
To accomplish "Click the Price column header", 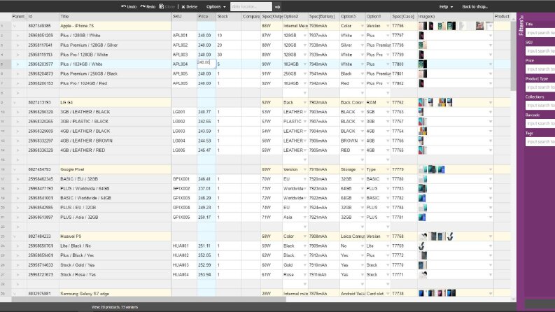I will [206, 17].
